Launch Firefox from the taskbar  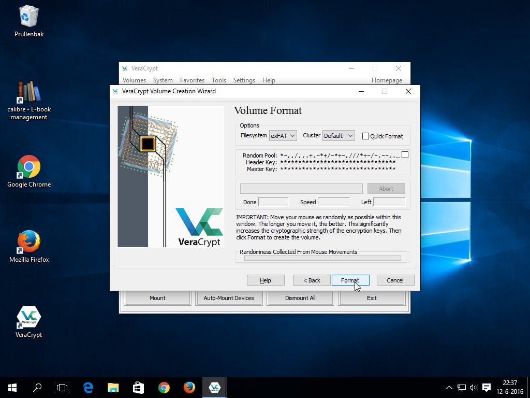coord(189,388)
